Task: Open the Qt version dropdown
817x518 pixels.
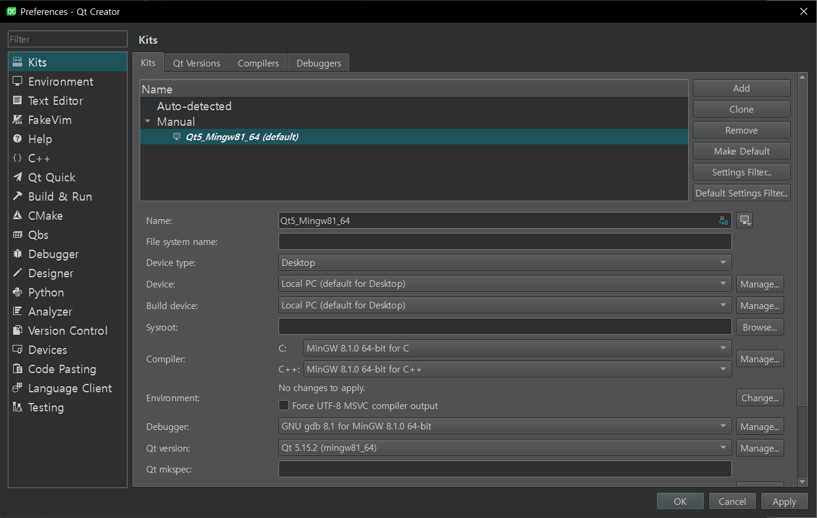Action: point(505,448)
